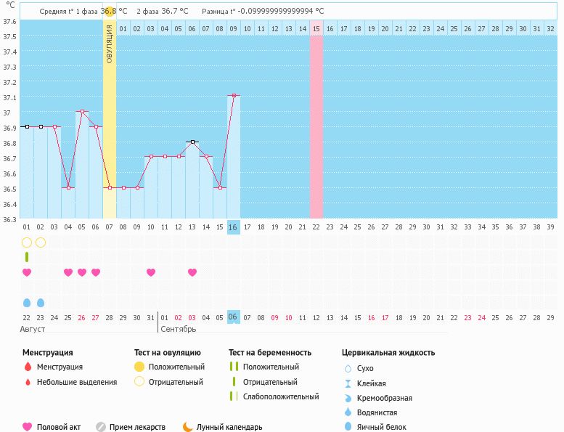The height and width of the screenshot is (432, 564).
Task: Click the egg-white fluid drop on August 23
Action: [41, 302]
